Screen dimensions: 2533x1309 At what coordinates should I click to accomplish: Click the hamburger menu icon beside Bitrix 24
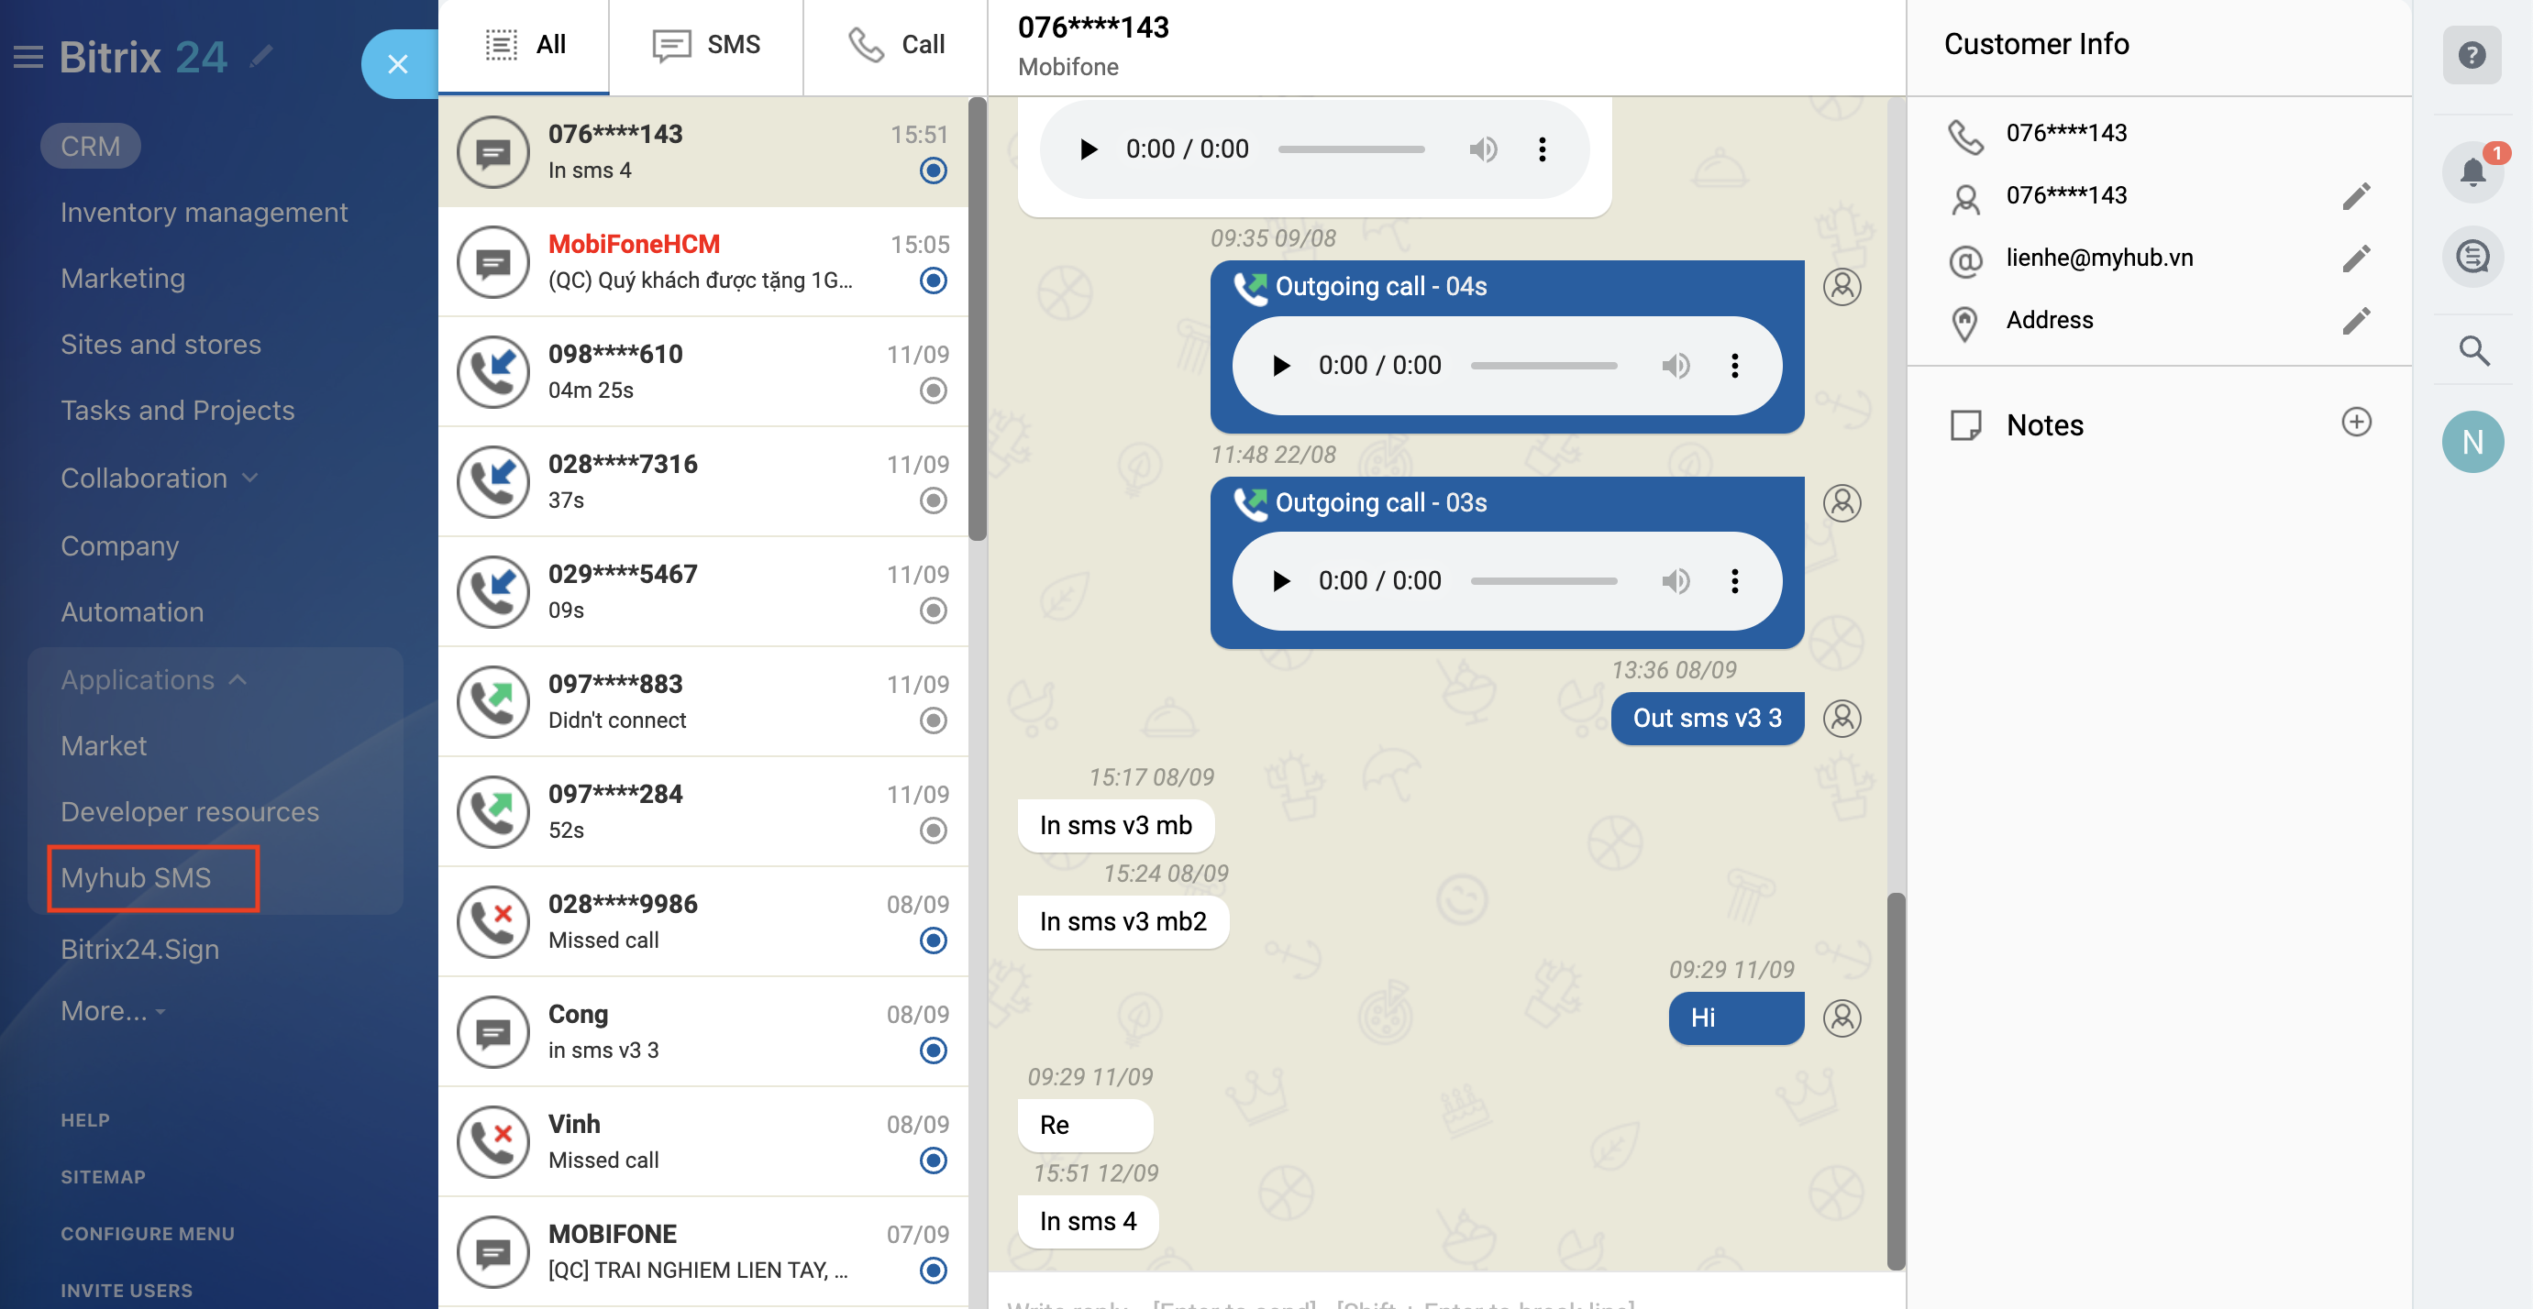[x=28, y=57]
